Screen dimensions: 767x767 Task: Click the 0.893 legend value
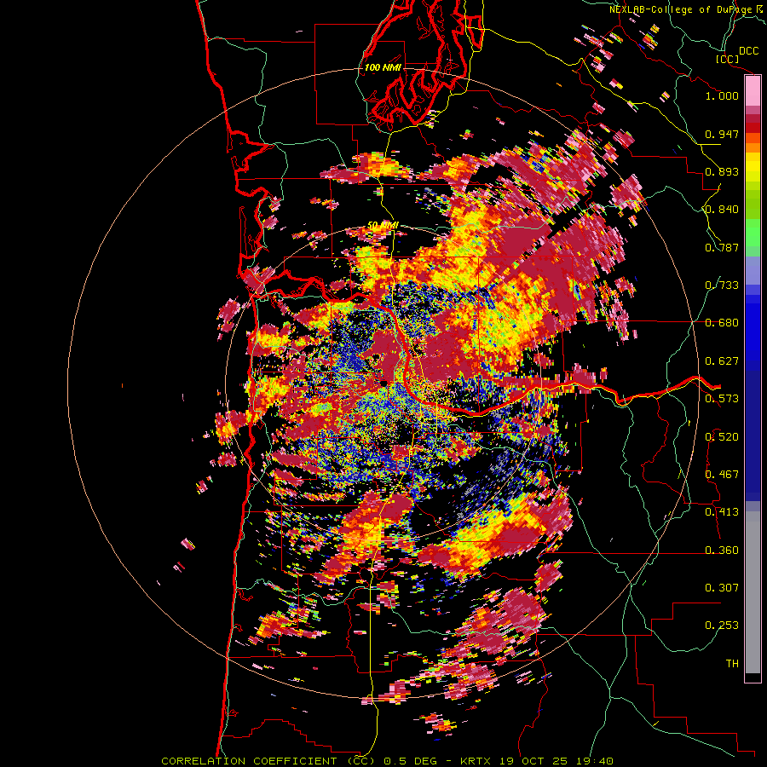tap(722, 171)
